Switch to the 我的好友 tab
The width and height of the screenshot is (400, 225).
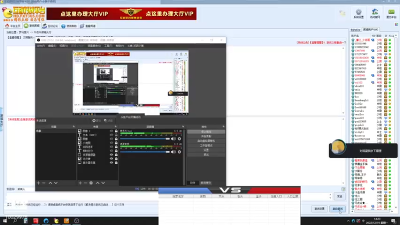click(x=355, y=30)
